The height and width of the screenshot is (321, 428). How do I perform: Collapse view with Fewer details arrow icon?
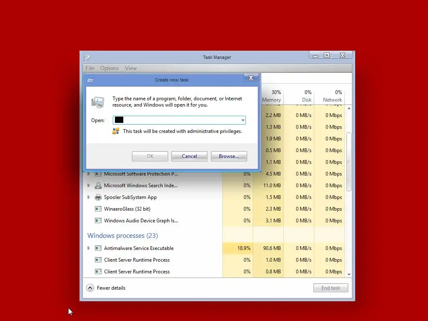tap(90, 288)
